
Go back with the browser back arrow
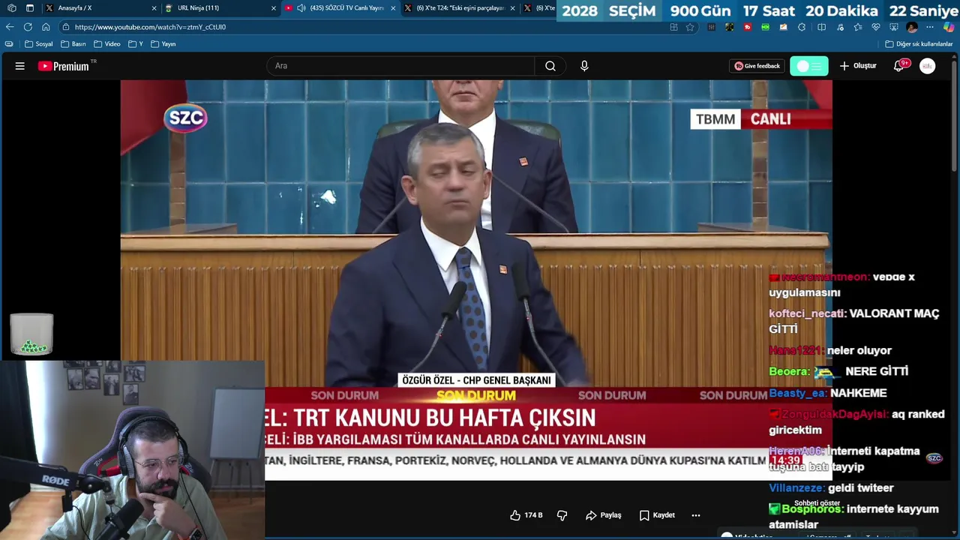click(x=10, y=27)
